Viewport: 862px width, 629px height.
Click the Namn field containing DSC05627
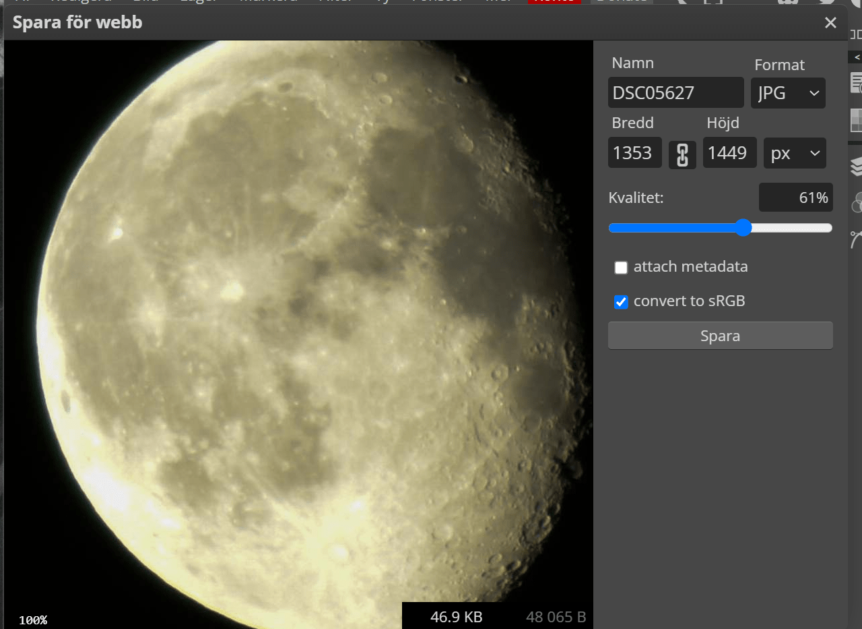coord(675,93)
